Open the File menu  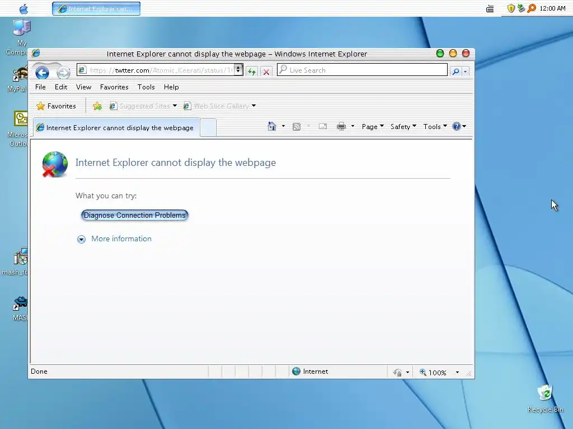tap(40, 87)
